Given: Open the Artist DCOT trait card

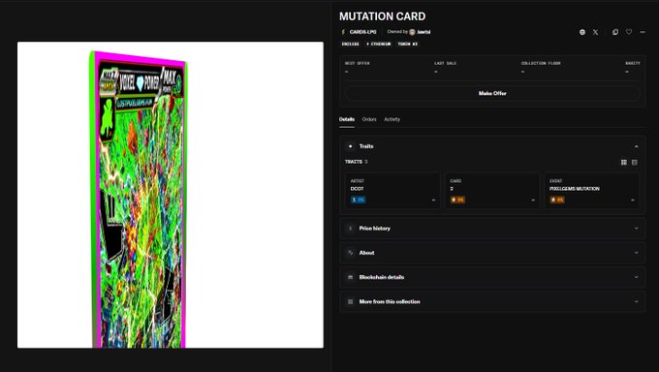Looking at the screenshot, I should (x=392, y=191).
